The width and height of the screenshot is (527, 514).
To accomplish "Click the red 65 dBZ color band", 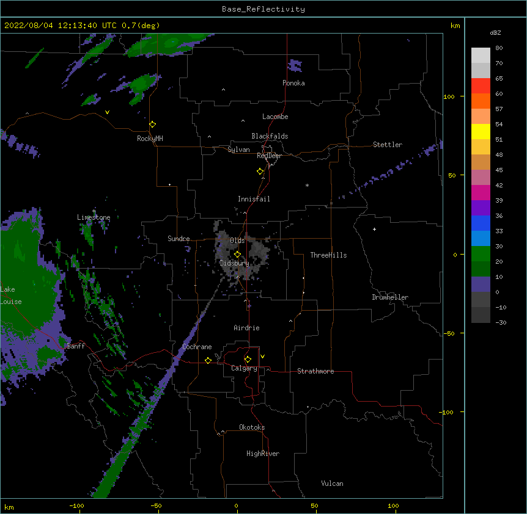I will point(481,85).
